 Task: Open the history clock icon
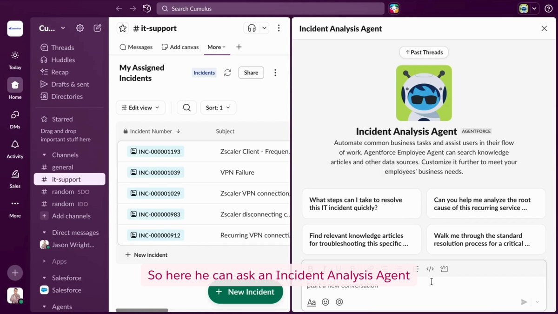(x=147, y=8)
